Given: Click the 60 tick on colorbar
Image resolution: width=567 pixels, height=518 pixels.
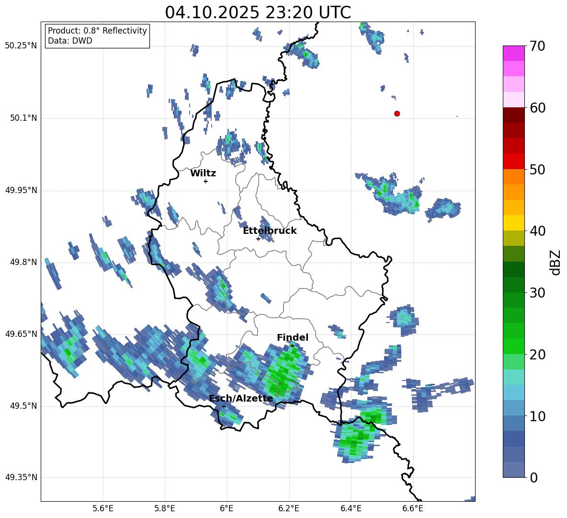Looking at the screenshot, I should [x=537, y=108].
